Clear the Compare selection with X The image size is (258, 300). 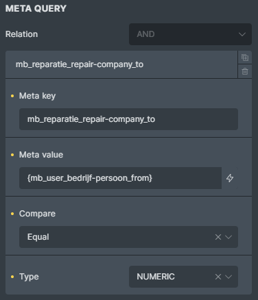tap(218, 237)
